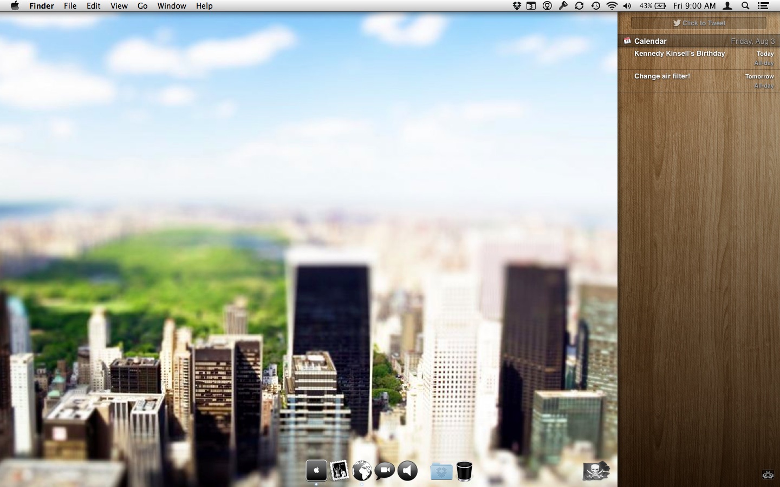Viewport: 780px width, 487px height.
Task: Open the Go menu
Action: click(142, 6)
